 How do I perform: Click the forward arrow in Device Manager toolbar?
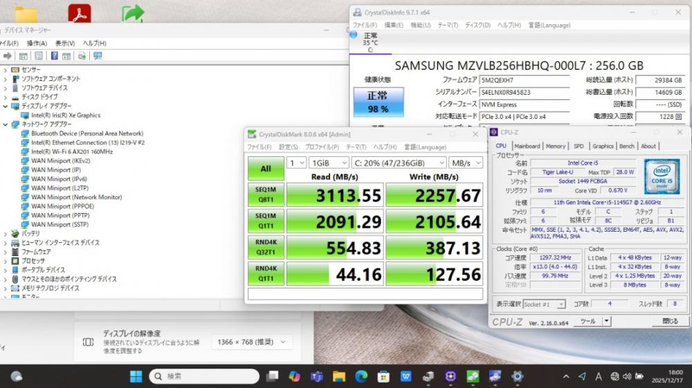tap(8, 56)
